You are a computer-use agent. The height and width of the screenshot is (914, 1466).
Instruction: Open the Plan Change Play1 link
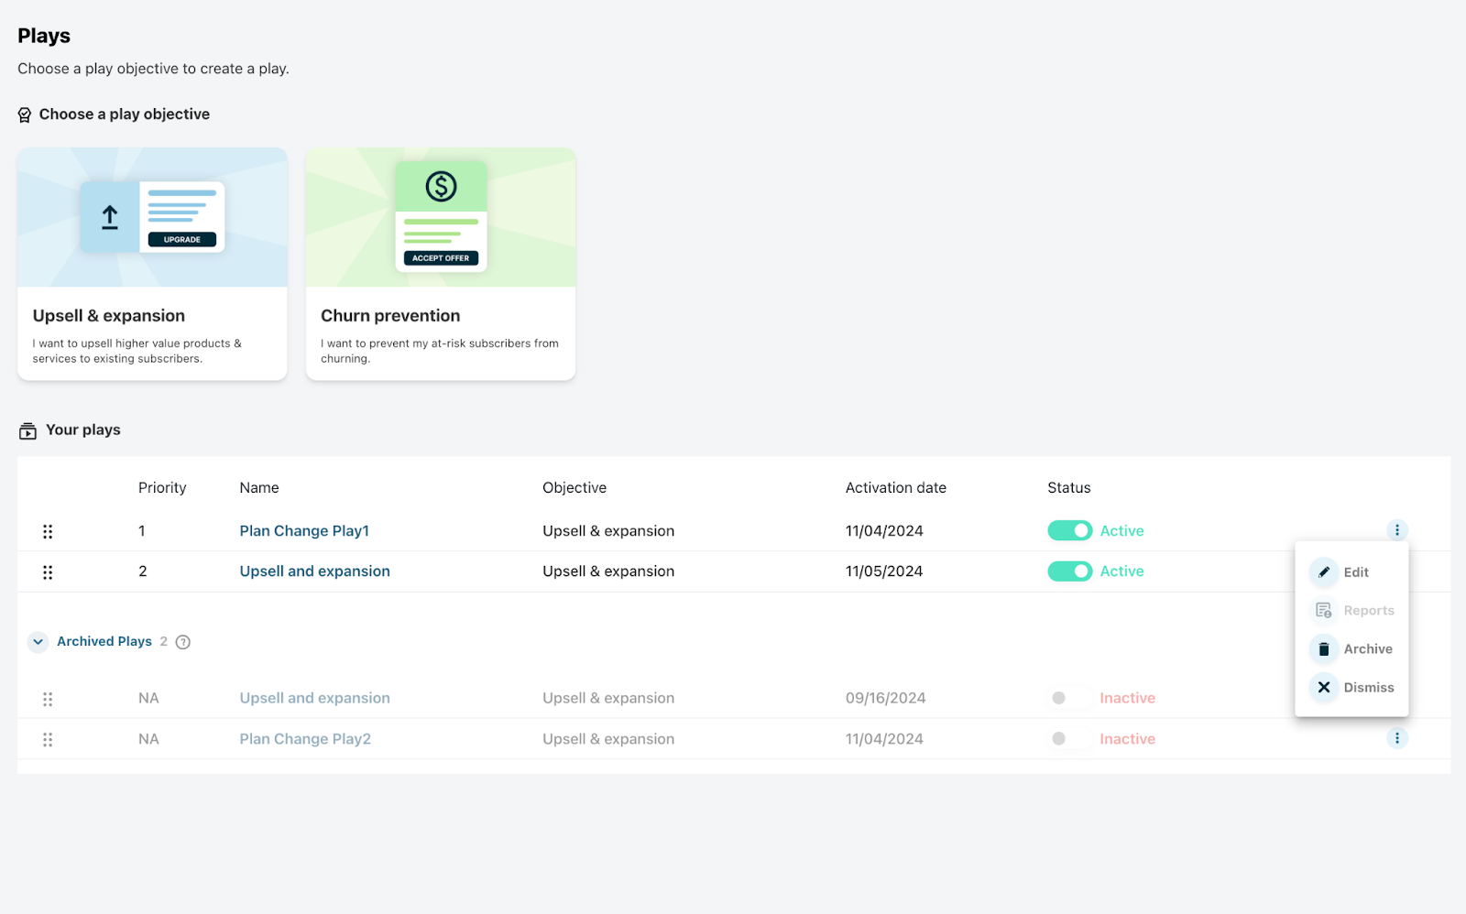[304, 531]
